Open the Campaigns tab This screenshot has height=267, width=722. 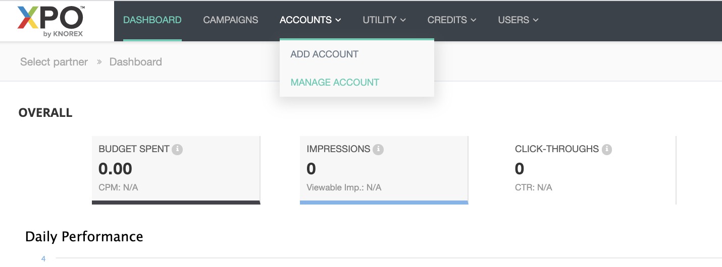(230, 20)
